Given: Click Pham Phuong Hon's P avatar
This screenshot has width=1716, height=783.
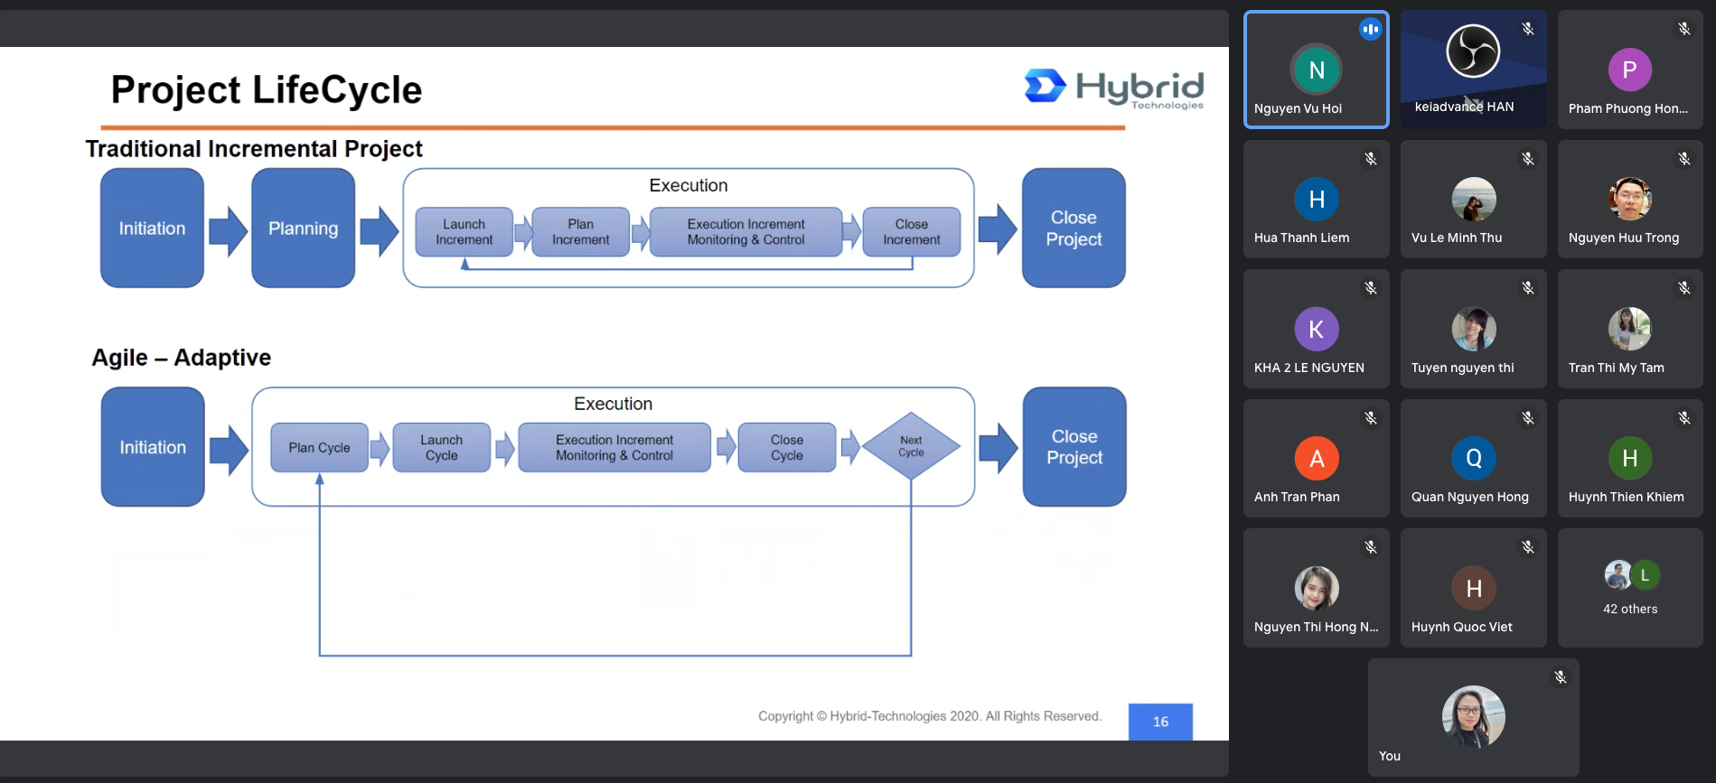Looking at the screenshot, I should [x=1630, y=70].
